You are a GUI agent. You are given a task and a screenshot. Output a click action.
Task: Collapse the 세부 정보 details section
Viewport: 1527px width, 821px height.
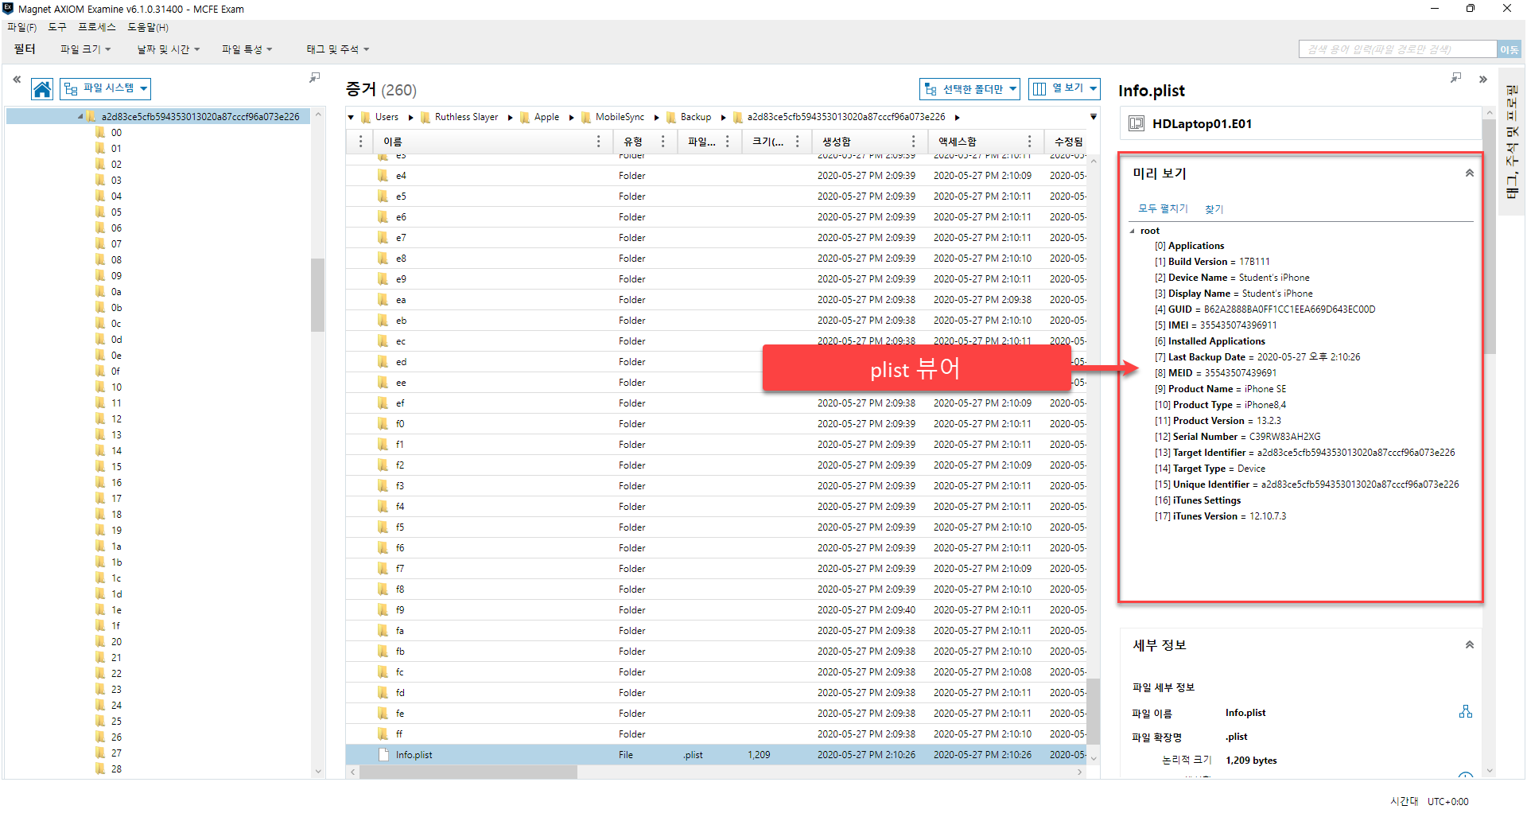(x=1469, y=645)
